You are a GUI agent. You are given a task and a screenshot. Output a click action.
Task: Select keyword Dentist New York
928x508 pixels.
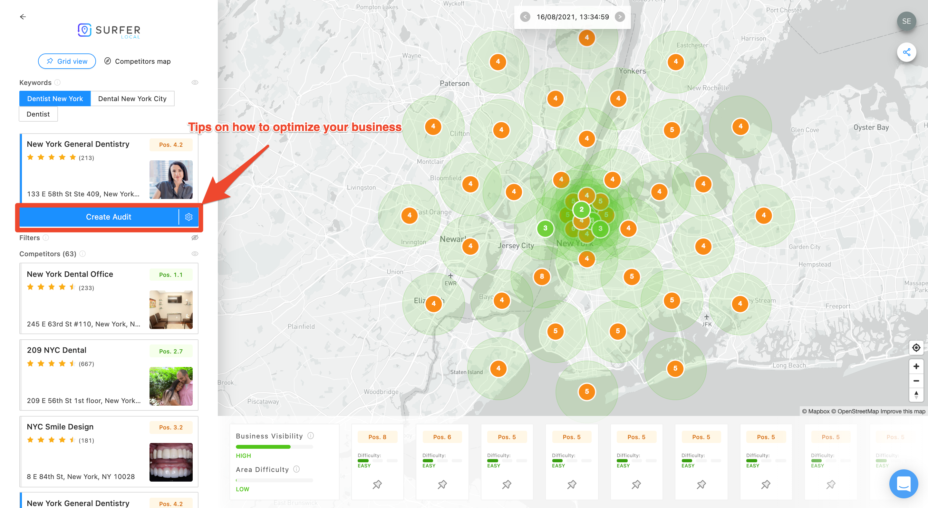tap(55, 99)
